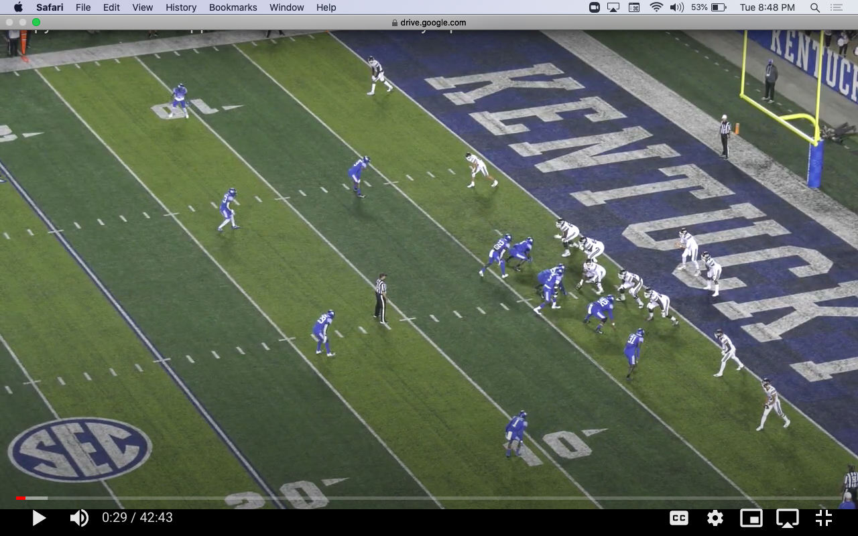
Task: Activate picture-in-picture mode
Action: point(751,517)
